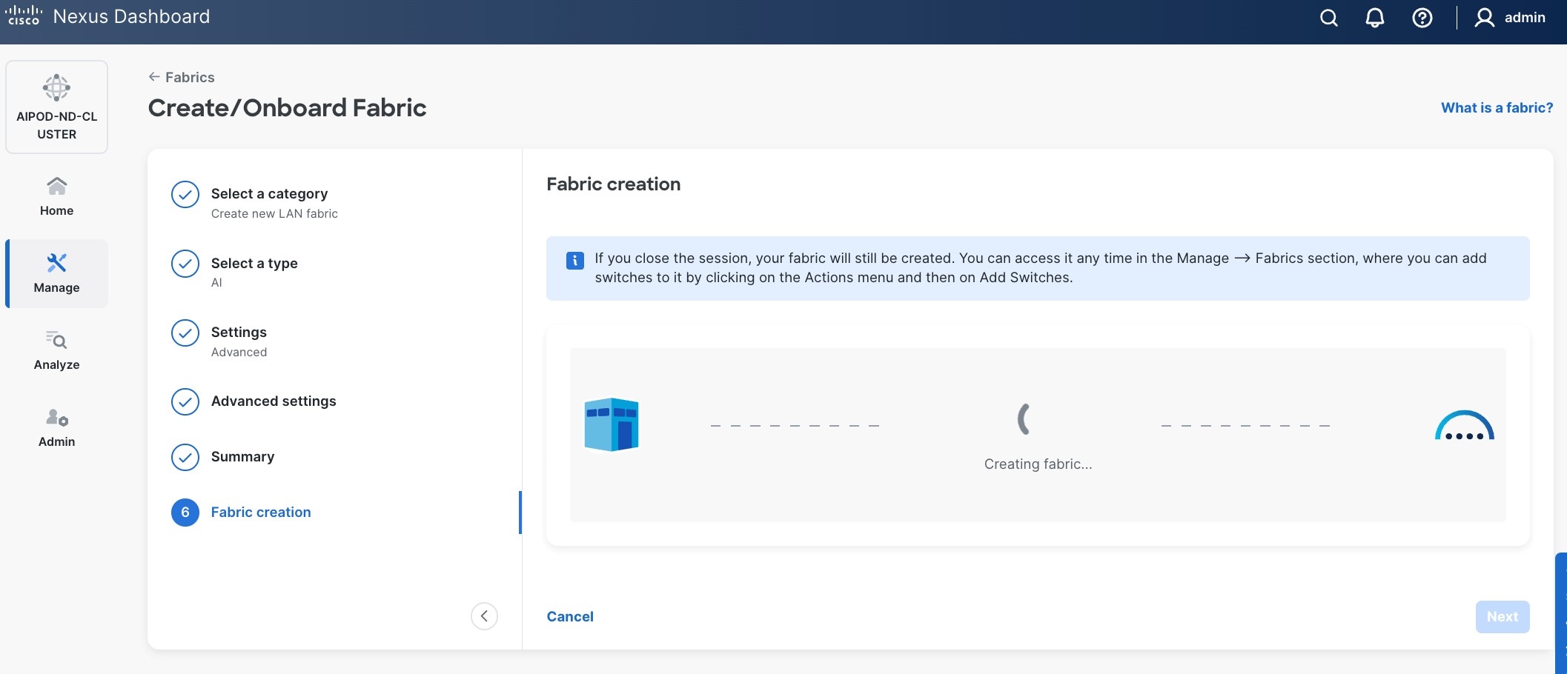Open the notifications bell
The image size is (1567, 674).
coord(1375,17)
